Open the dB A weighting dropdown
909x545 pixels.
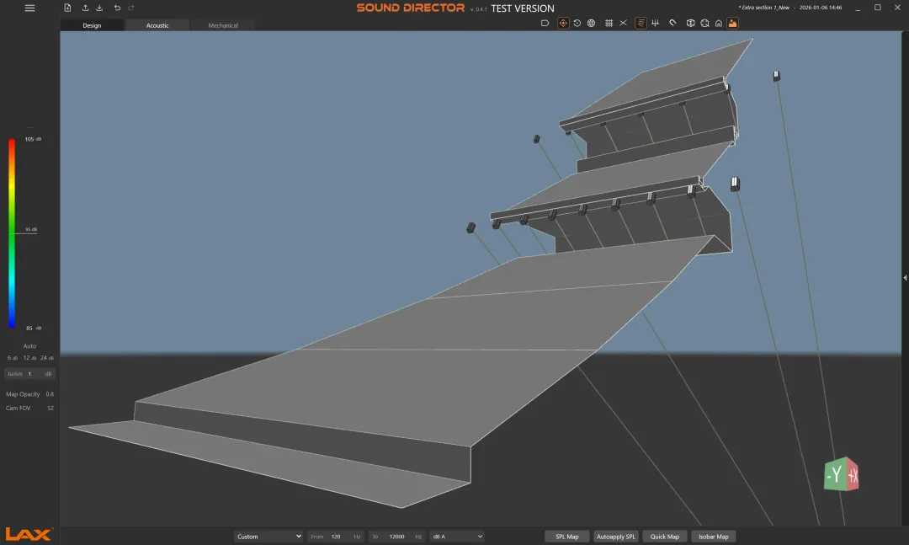pyautogui.click(x=456, y=537)
